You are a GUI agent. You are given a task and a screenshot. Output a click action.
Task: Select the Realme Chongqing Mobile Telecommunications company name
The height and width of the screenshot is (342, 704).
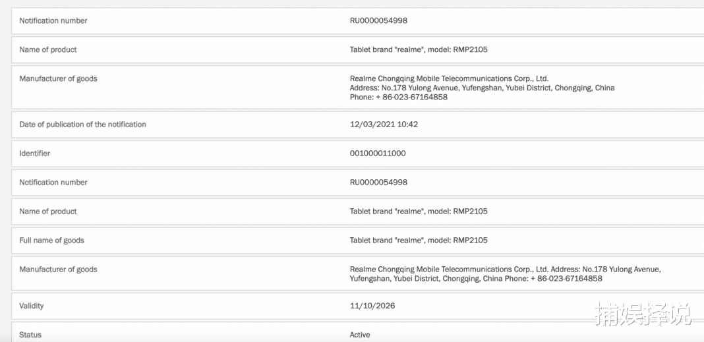[x=449, y=79]
